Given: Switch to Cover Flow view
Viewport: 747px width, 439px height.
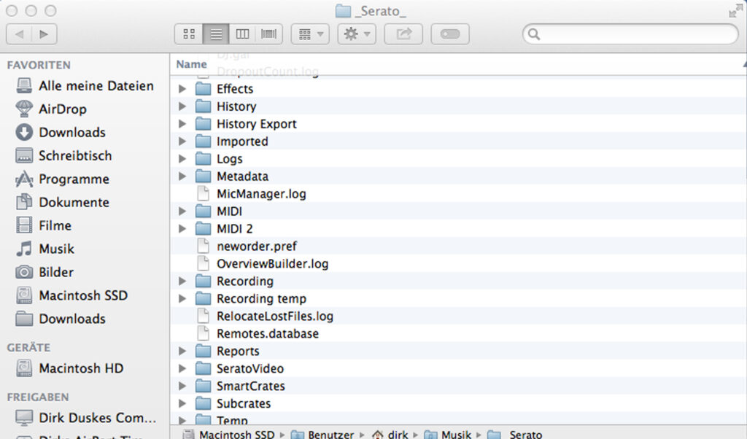Looking at the screenshot, I should pos(269,34).
